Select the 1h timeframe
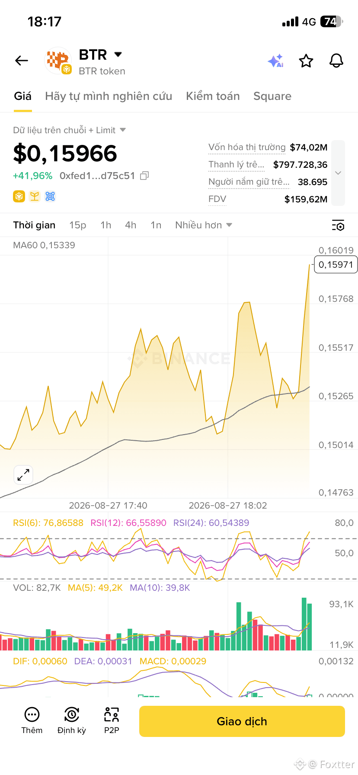The image size is (358, 775). coord(106,225)
